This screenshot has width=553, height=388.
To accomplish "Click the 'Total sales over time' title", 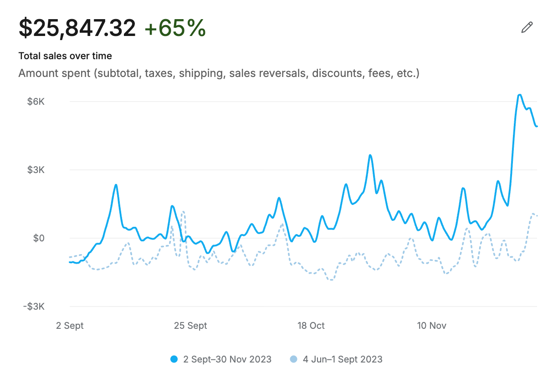I will point(65,56).
